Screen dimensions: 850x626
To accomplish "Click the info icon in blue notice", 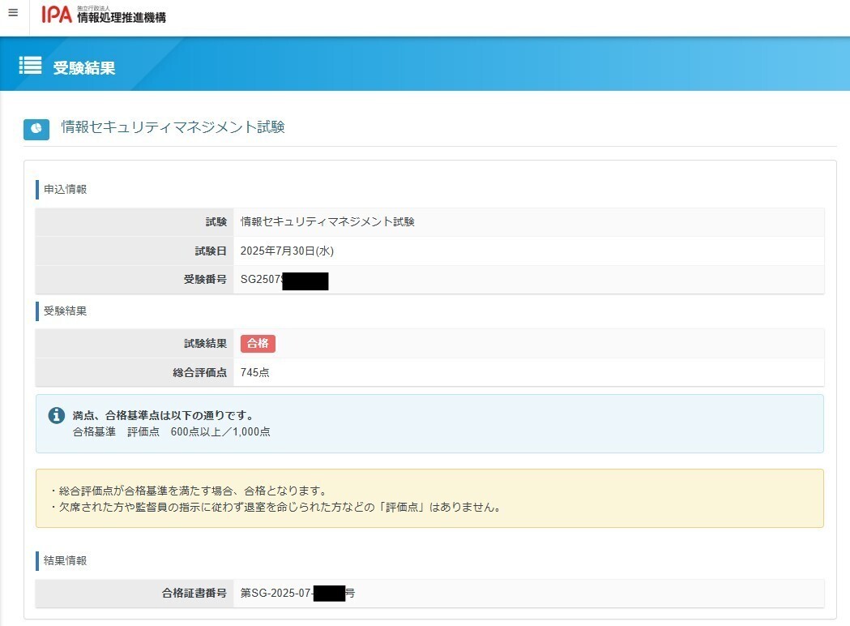I will pos(57,415).
